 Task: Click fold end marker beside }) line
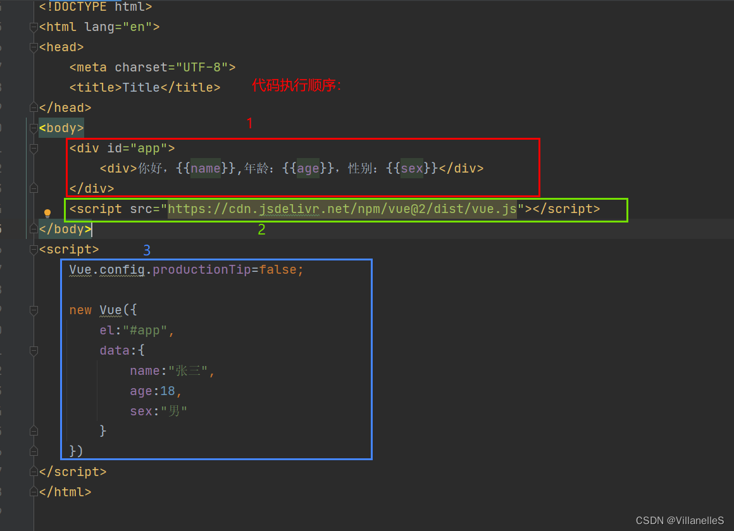tap(34, 451)
